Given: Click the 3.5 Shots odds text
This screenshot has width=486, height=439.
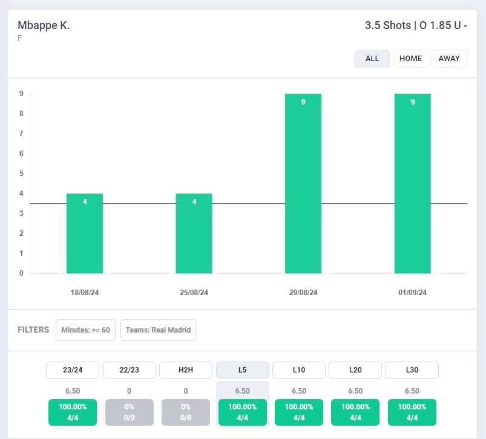Looking at the screenshot, I should point(416,25).
